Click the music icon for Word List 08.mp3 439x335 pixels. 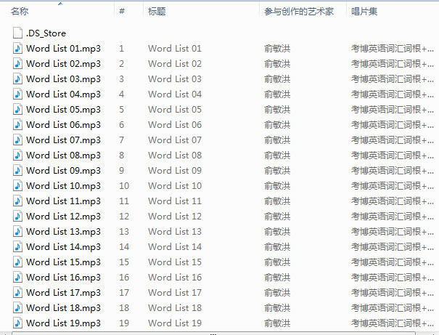click(x=17, y=155)
